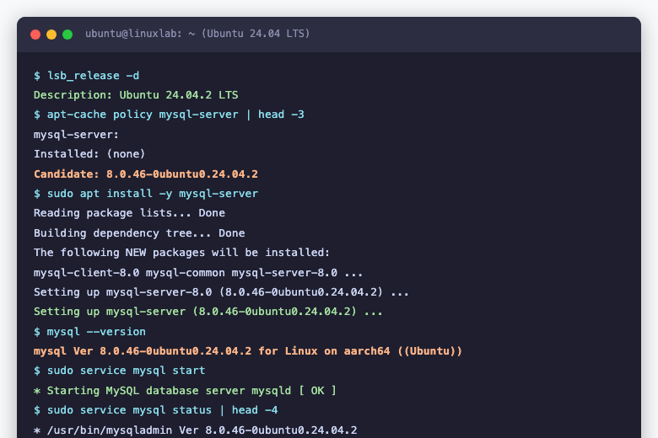Click the 'Candidate: 8.0.46-0ubuntu0.24.04.2' line

tap(146, 174)
